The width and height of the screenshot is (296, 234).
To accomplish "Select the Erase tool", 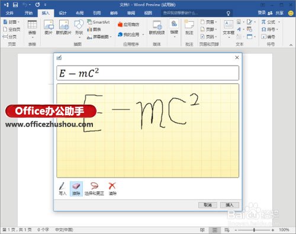I will tap(76, 188).
